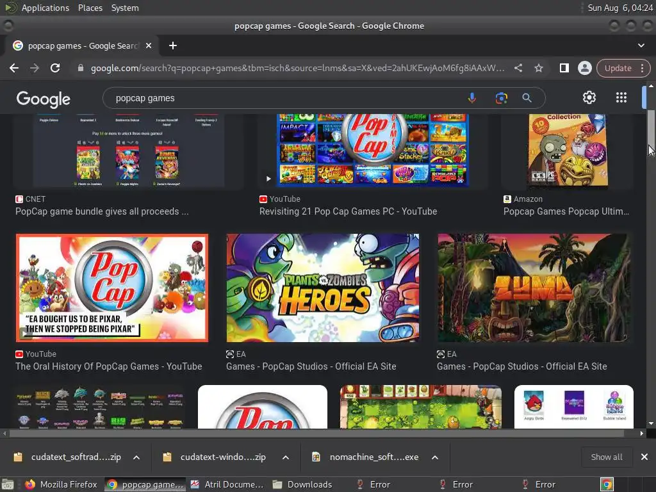
Task: Open 'PopCap game bundle gives all proceeds' link
Action: point(102,211)
